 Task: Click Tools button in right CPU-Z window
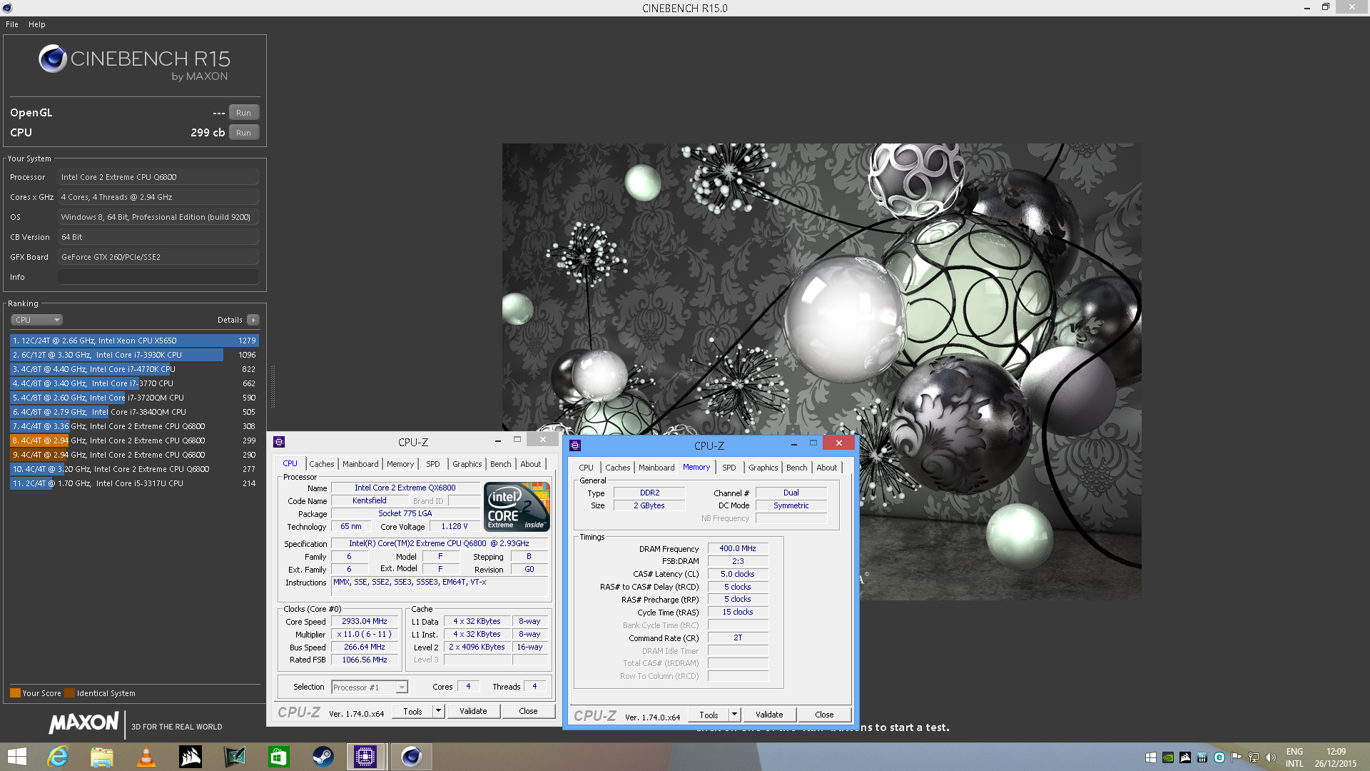pyautogui.click(x=709, y=715)
